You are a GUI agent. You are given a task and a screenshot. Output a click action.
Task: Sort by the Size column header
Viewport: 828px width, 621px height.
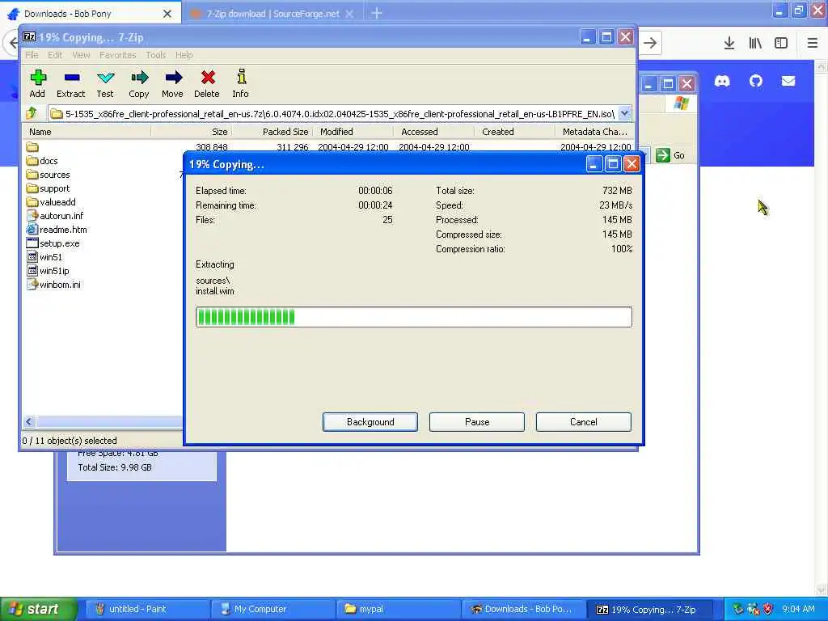pos(191,132)
